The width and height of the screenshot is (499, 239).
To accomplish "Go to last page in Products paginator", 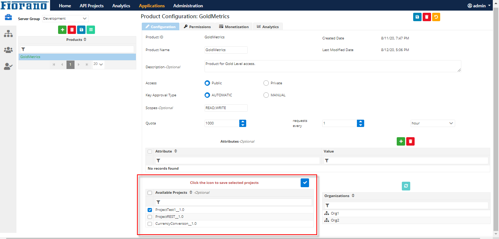I will (87, 65).
